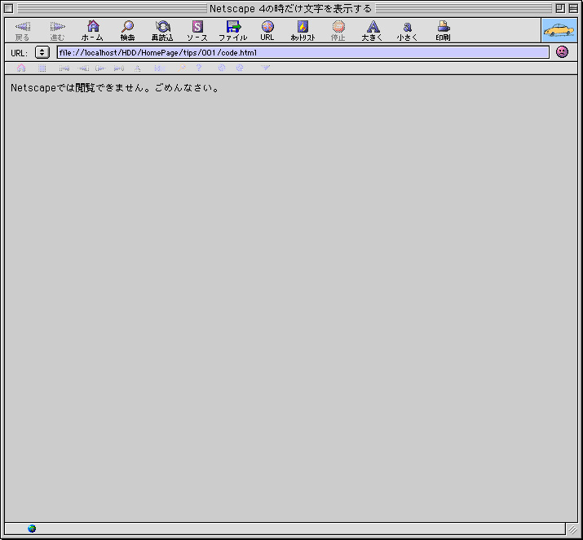The image size is (583, 540).
Task: Click into the URL address field
Action: click(303, 52)
